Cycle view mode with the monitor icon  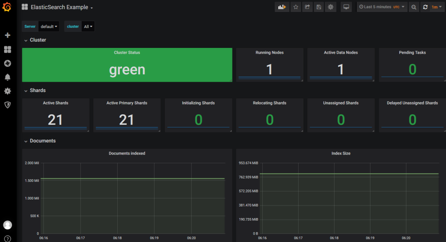pyautogui.click(x=346, y=7)
